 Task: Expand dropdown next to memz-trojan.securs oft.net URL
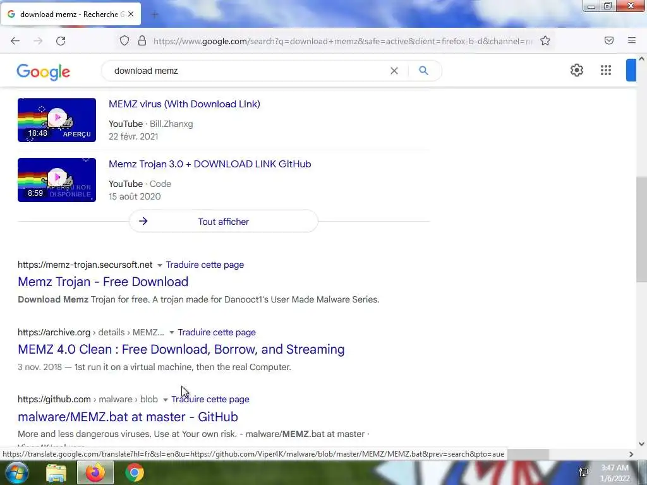(x=160, y=265)
